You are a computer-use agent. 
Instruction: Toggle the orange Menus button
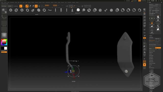click(140, 1)
